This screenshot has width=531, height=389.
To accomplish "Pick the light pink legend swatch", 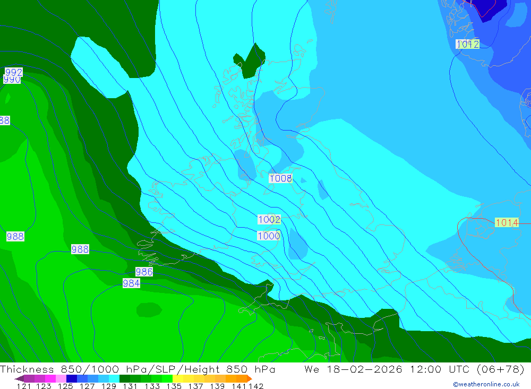I will (x=61, y=378).
